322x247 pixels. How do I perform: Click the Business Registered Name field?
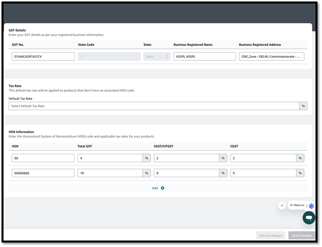[x=204, y=56]
